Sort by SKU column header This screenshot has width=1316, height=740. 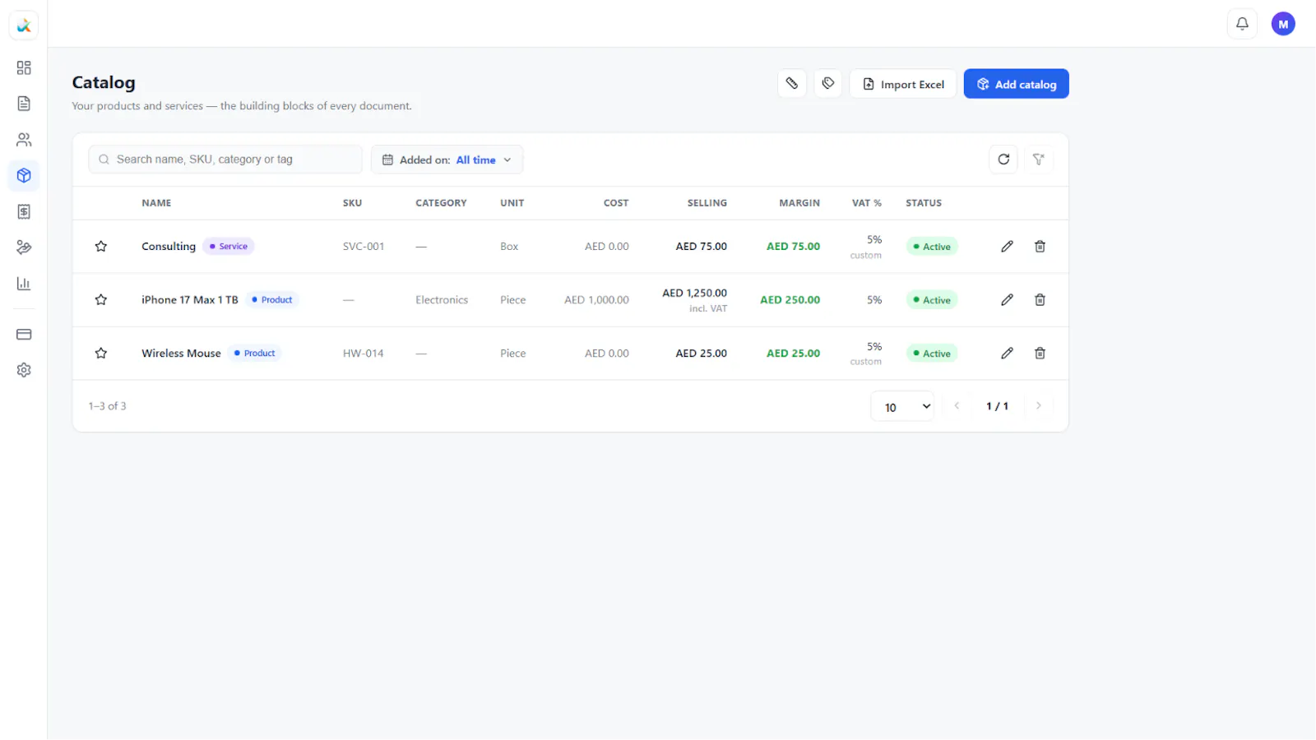(x=352, y=203)
